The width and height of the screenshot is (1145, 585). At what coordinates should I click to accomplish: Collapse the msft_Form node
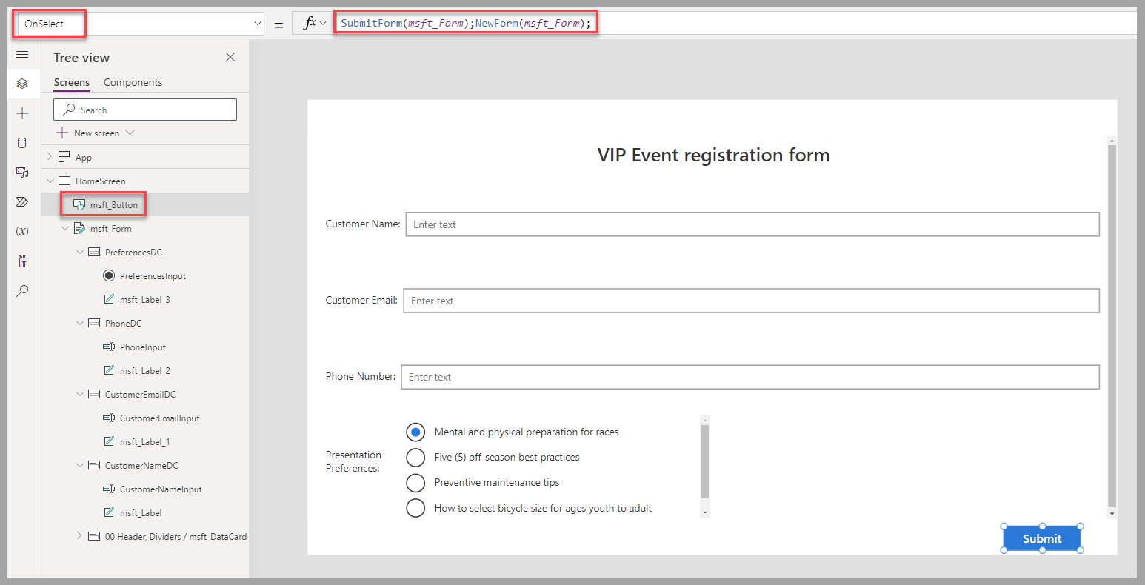pos(65,228)
